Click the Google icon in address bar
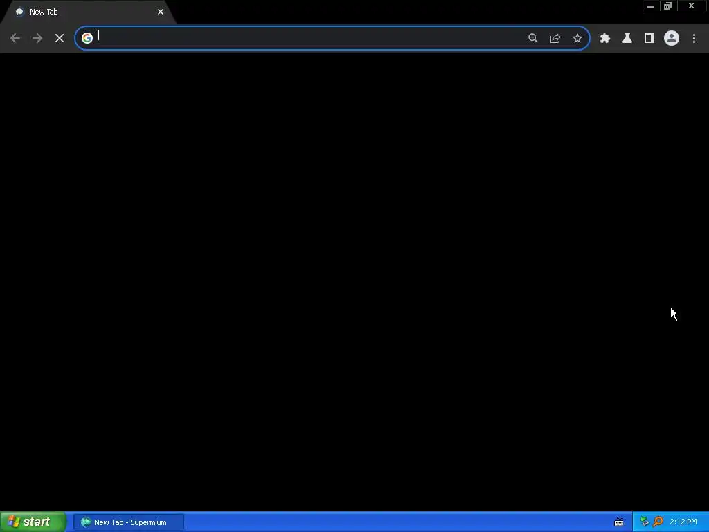 point(87,38)
